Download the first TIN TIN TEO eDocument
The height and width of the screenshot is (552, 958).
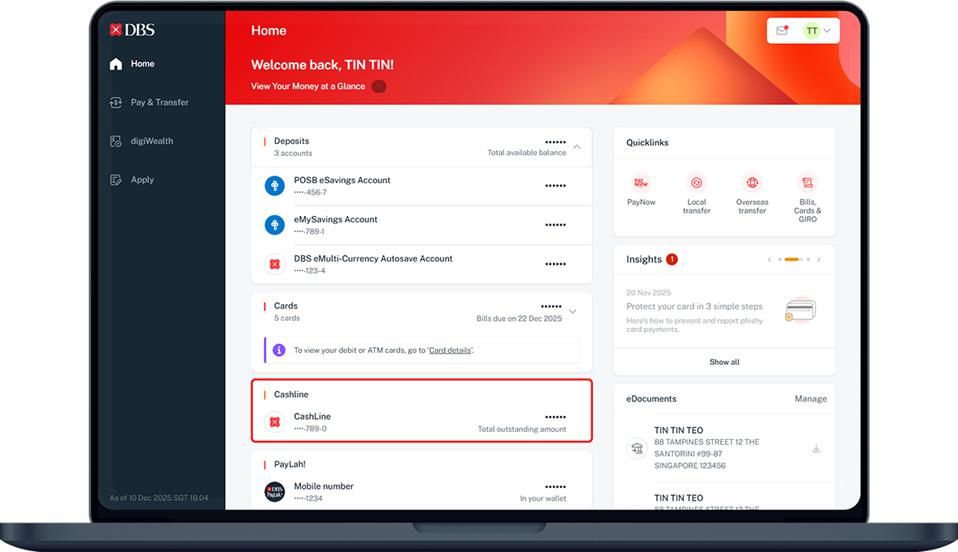816,449
